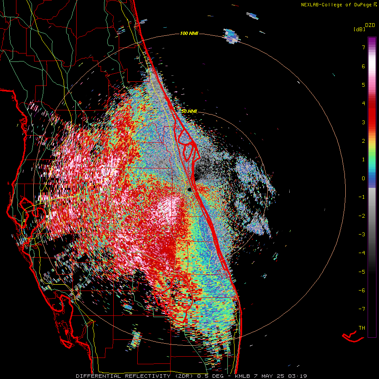Click the -2 value on the scale
Image resolution: width=379 pixels, height=379 pixels.
coord(362,216)
